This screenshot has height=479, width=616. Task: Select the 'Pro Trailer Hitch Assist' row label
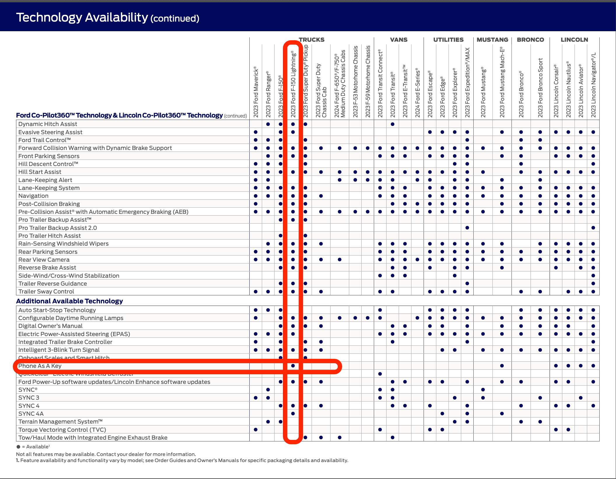pyautogui.click(x=50, y=236)
